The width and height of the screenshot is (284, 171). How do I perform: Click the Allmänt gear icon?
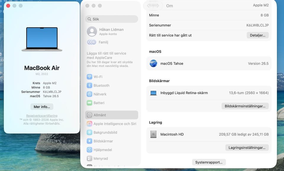89,115
